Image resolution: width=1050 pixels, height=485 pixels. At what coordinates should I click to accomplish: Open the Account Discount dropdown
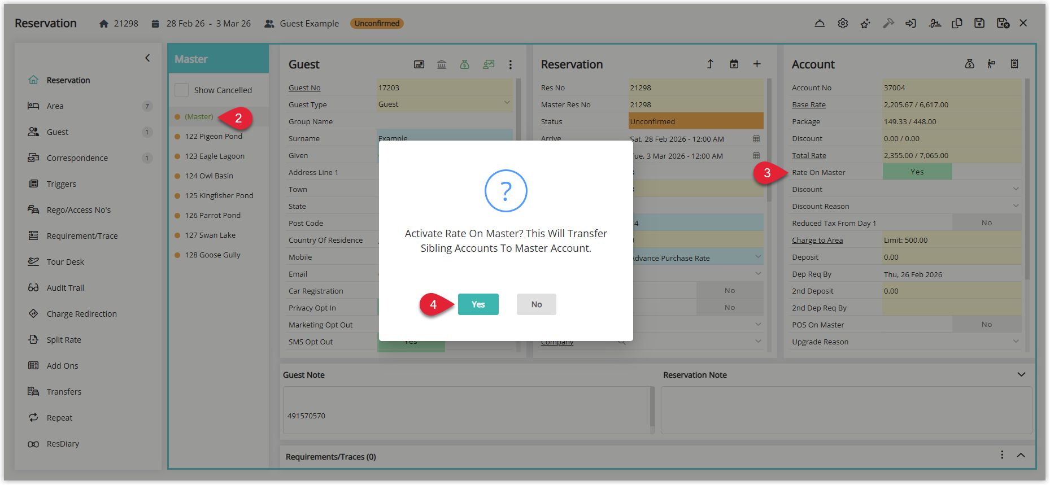(1016, 189)
